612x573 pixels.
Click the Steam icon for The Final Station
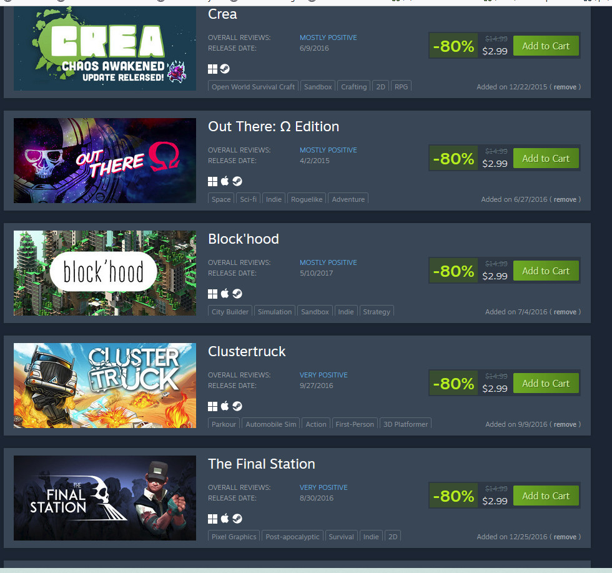(x=237, y=519)
